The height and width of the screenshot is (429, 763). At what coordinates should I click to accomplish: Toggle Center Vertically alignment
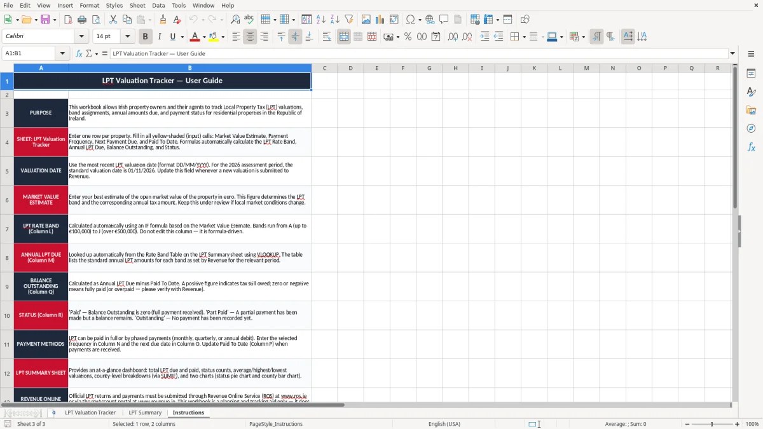point(295,37)
